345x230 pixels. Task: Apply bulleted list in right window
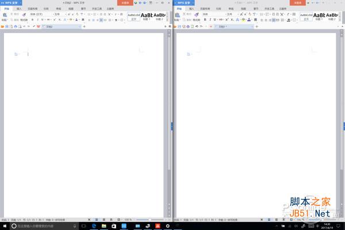pos(262,14)
